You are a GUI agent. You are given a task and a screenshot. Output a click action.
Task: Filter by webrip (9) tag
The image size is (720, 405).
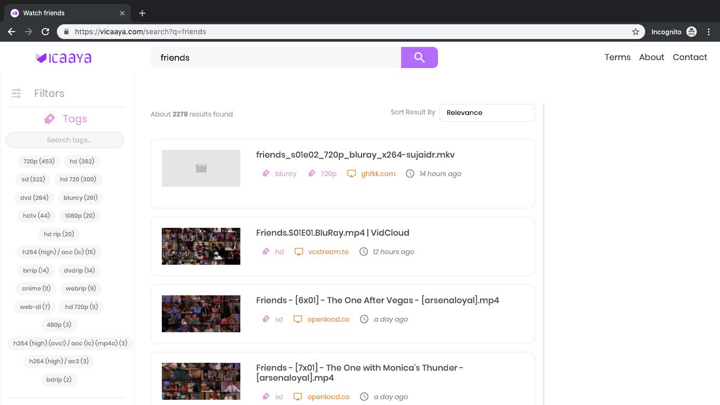tap(81, 288)
